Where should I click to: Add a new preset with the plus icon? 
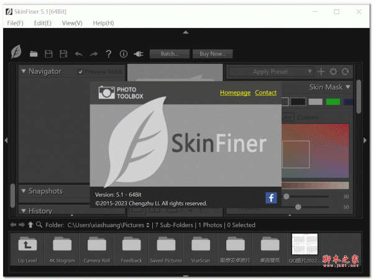coord(321,71)
